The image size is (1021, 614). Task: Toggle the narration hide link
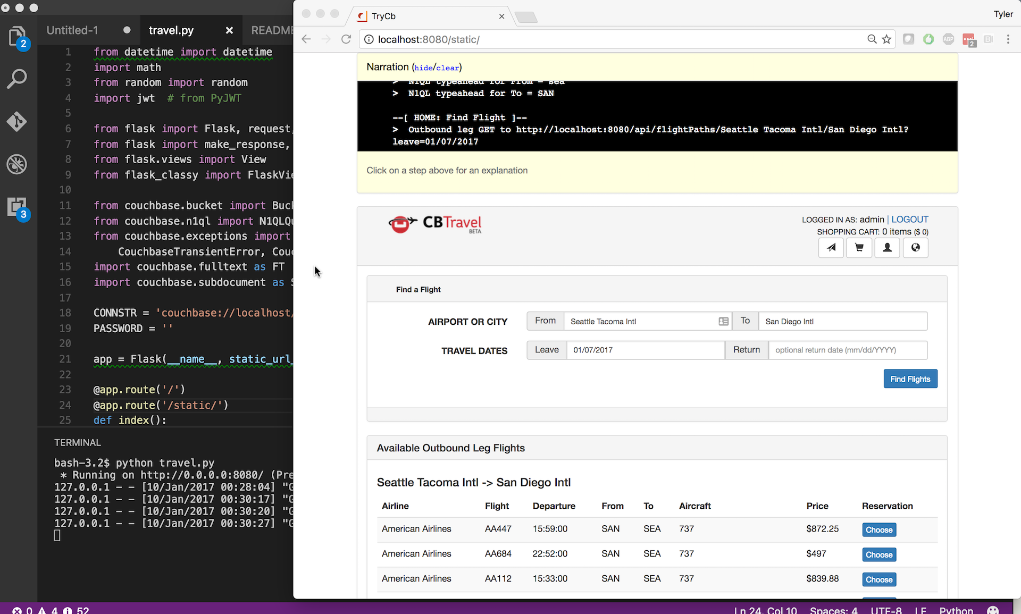click(422, 67)
